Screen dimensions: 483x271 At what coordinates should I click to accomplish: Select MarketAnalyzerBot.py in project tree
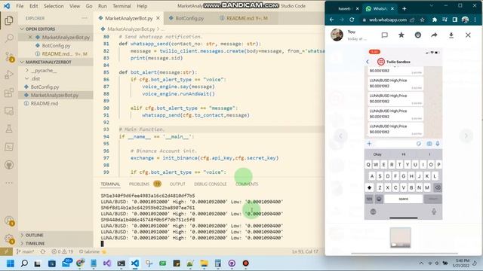(54, 96)
